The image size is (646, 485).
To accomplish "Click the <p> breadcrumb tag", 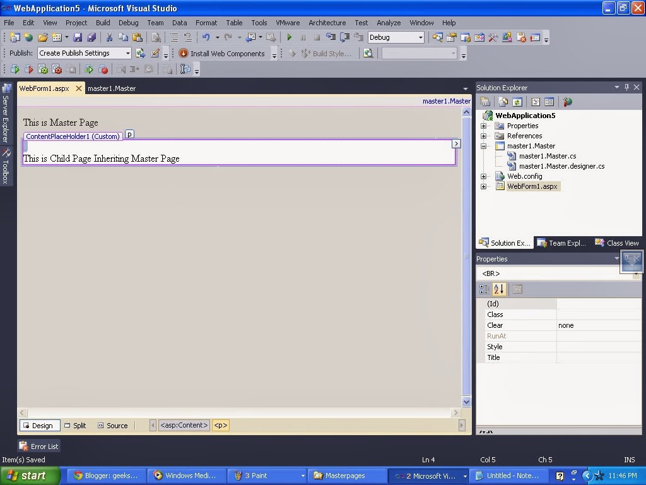I will 220,425.
